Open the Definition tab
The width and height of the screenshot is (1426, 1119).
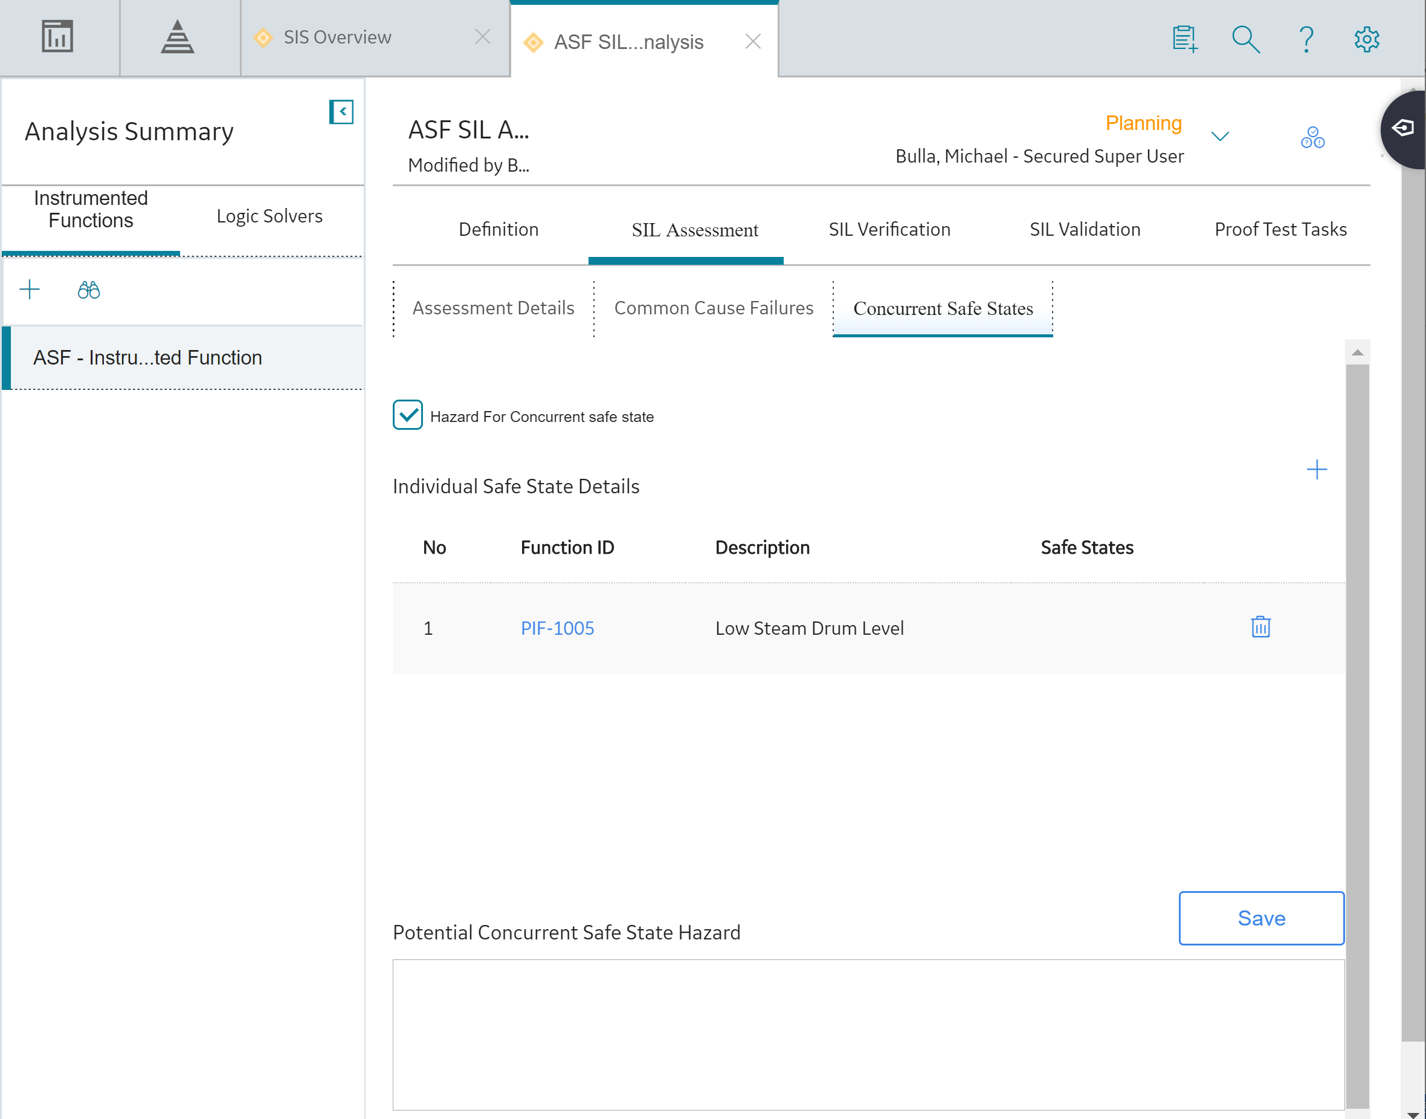tap(498, 229)
